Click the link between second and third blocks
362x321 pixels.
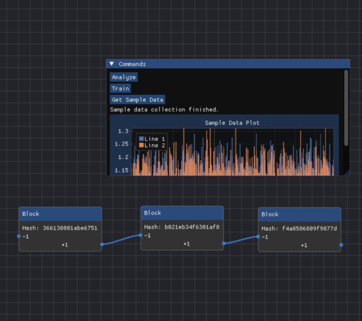(x=241, y=240)
